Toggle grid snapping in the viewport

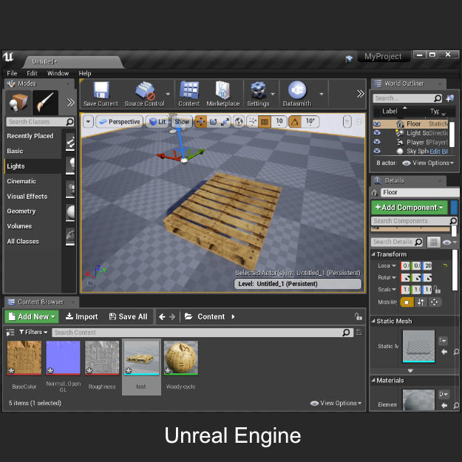pyautogui.click(x=265, y=121)
